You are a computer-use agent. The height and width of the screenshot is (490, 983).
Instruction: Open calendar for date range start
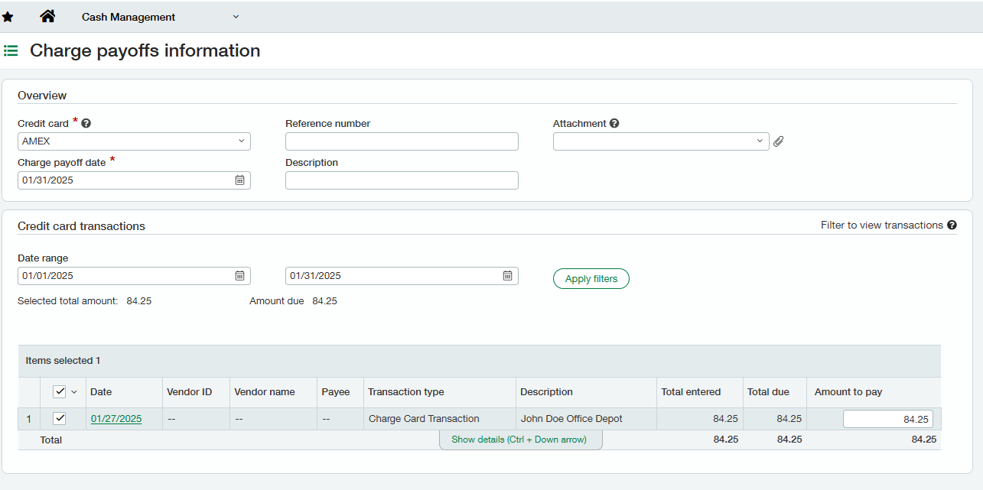coord(239,276)
